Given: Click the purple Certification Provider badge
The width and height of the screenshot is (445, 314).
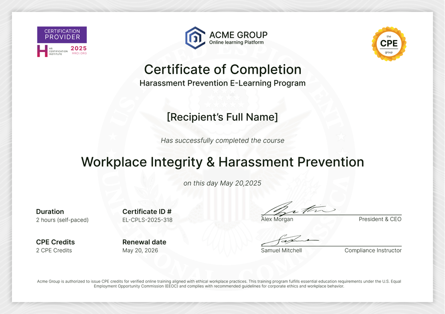Looking at the screenshot, I should coord(62,35).
